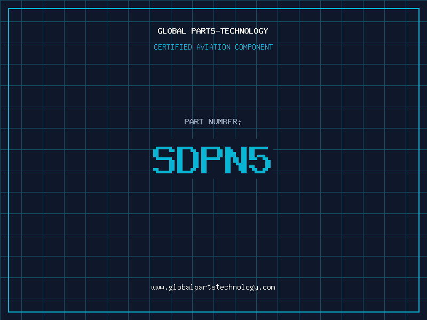This screenshot has height=320, width=427.
Task: Click the PART NUMBER: label
Action: [212, 122]
